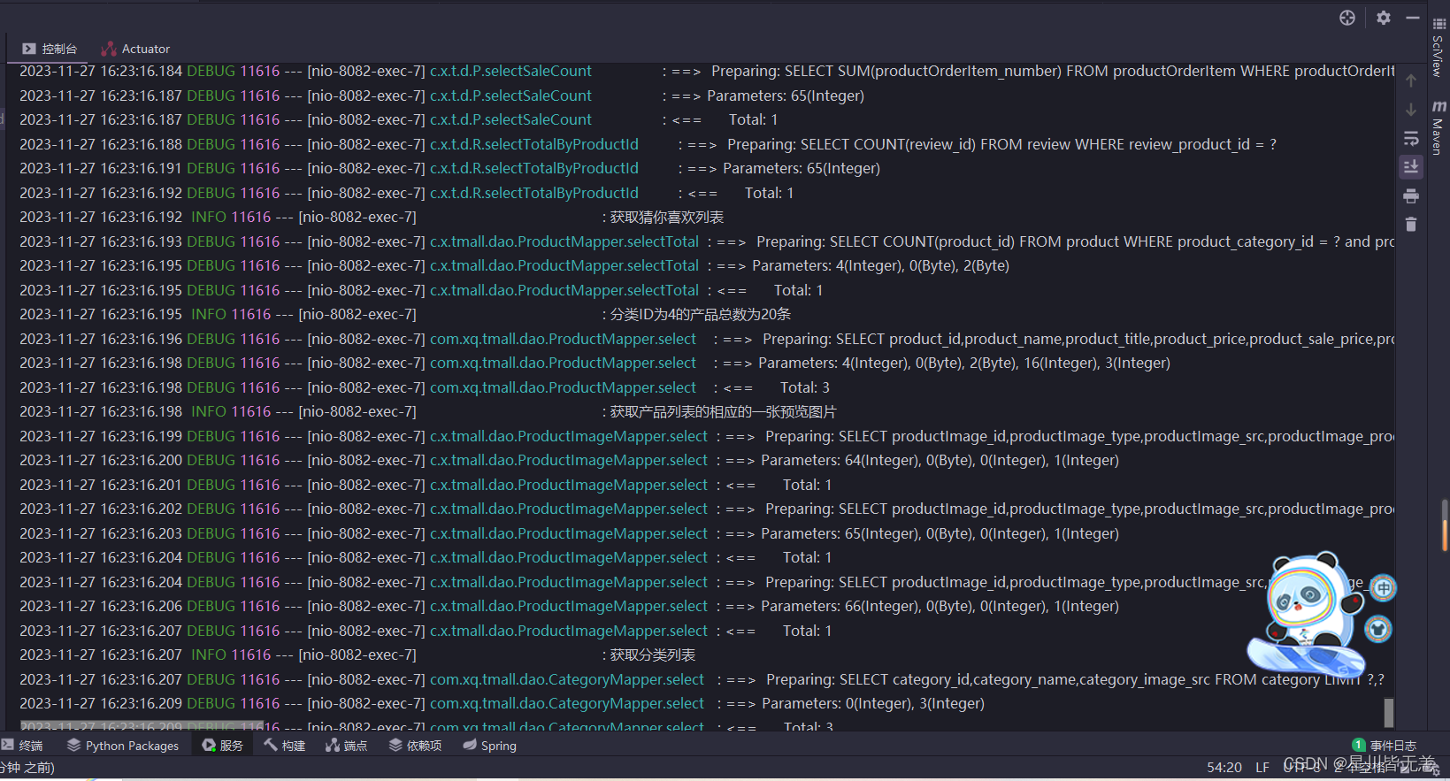1450x781 pixels.
Task: Open ProductImageMapper.select link at 16:23:16.206
Action: click(x=568, y=606)
